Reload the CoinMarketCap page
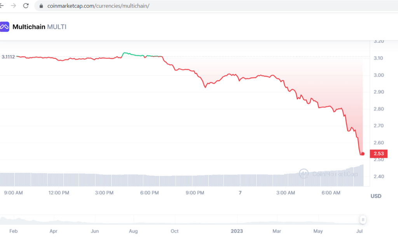The width and height of the screenshot is (398, 244). click(x=26, y=6)
